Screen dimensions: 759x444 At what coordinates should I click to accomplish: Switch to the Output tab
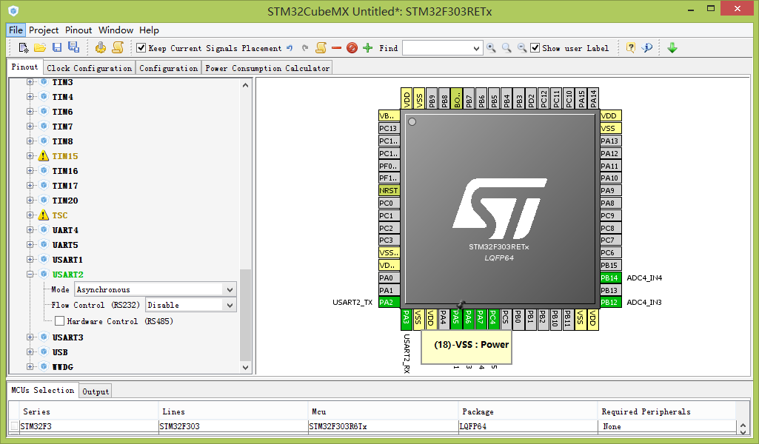(x=96, y=391)
